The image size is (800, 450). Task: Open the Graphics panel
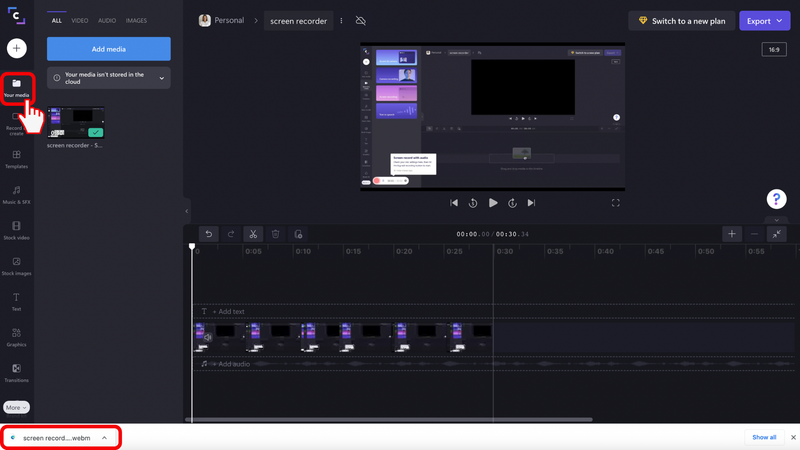tap(16, 338)
